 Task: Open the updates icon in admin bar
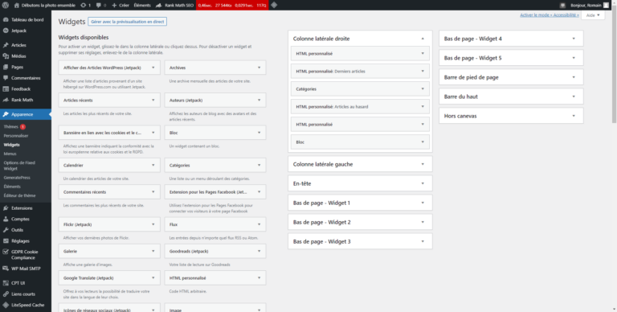click(84, 5)
